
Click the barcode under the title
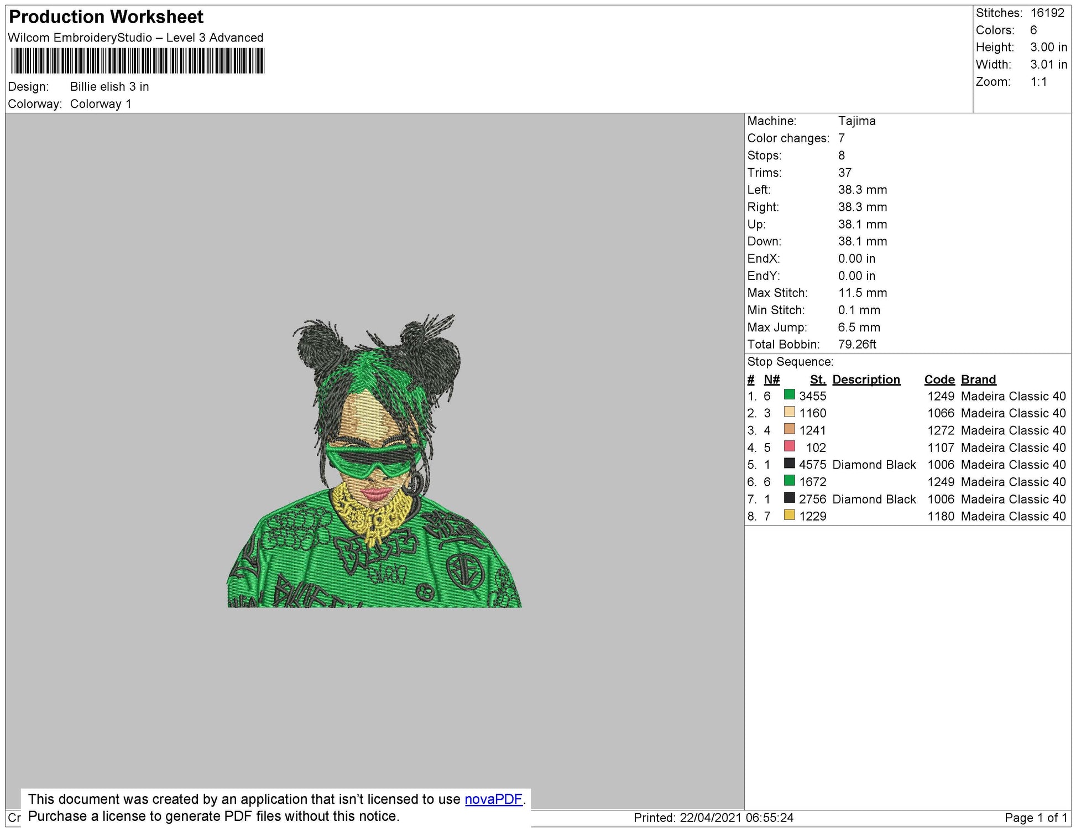point(138,61)
